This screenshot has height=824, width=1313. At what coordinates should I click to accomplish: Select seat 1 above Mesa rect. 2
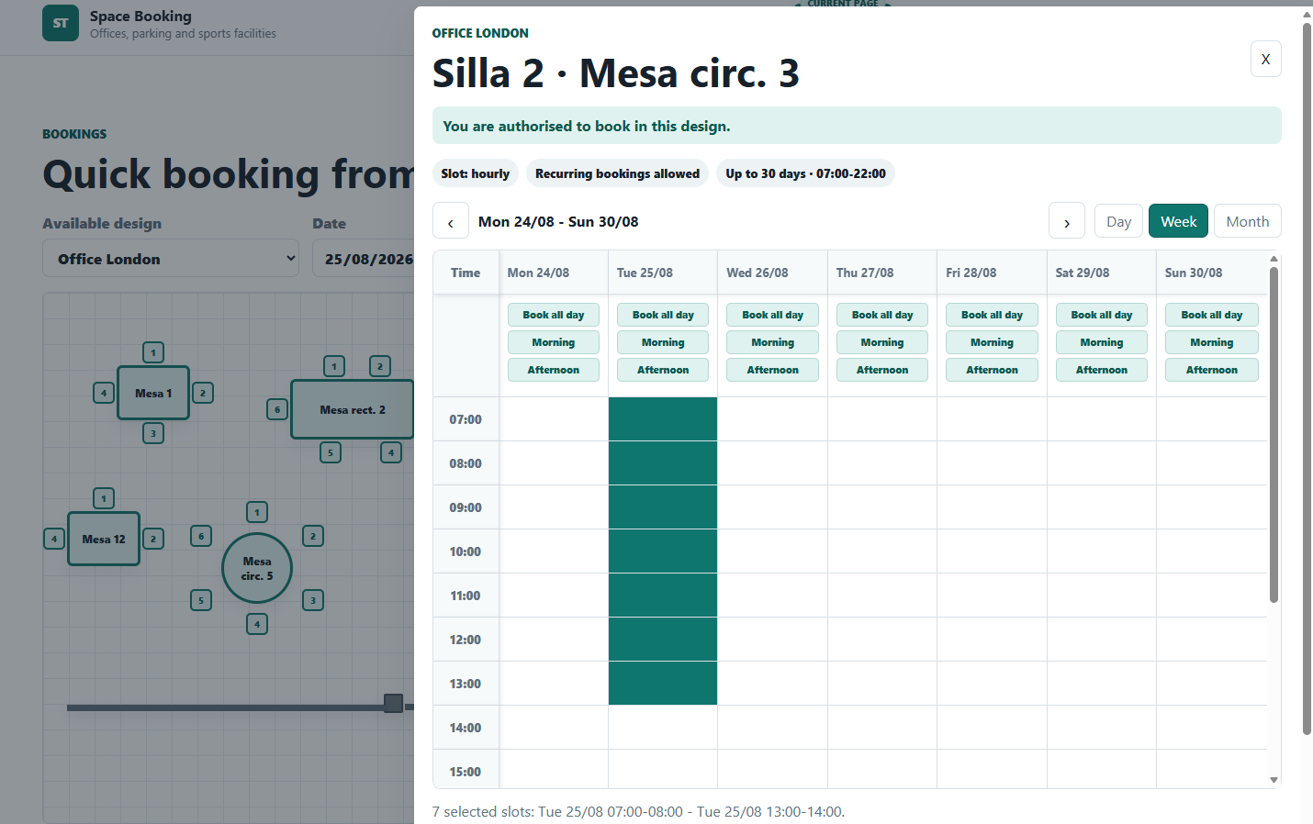334,366
